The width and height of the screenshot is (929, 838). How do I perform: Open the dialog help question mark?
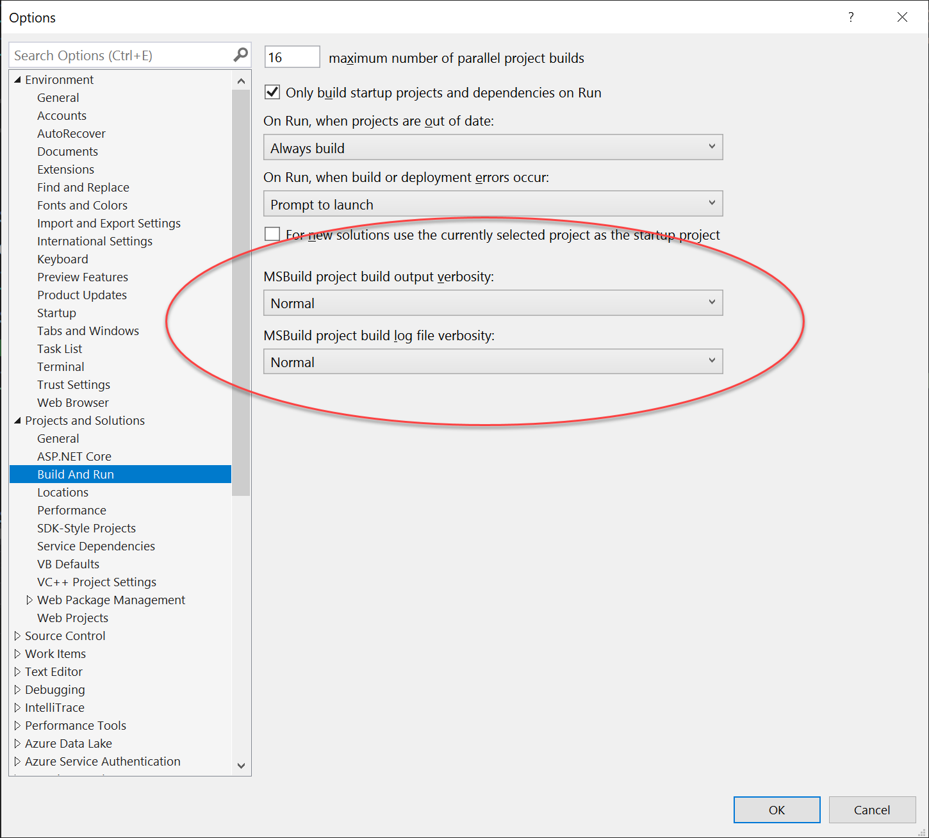point(851,17)
